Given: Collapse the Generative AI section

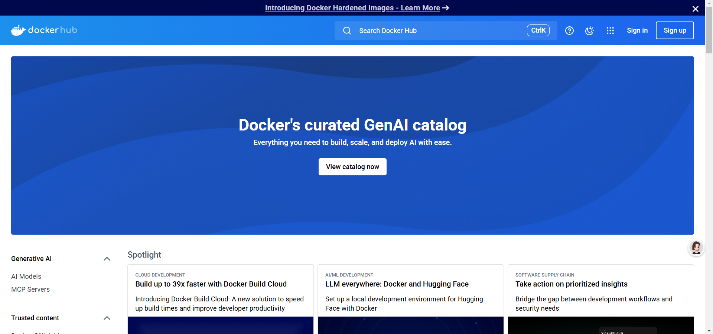Looking at the screenshot, I should (x=107, y=259).
